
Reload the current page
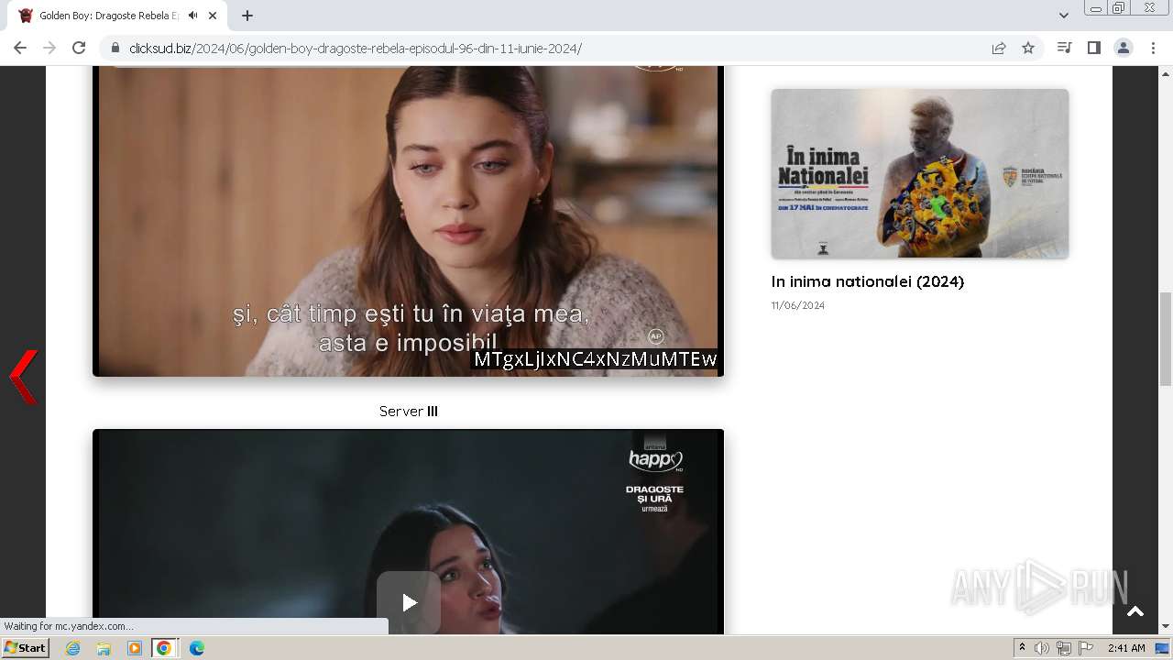[x=79, y=48]
